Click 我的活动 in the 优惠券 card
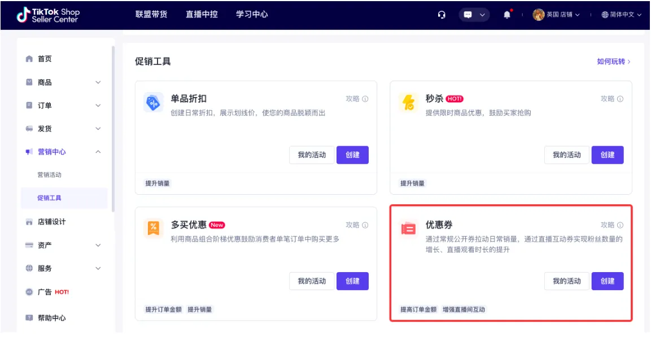The width and height of the screenshot is (651, 346). 567,281
